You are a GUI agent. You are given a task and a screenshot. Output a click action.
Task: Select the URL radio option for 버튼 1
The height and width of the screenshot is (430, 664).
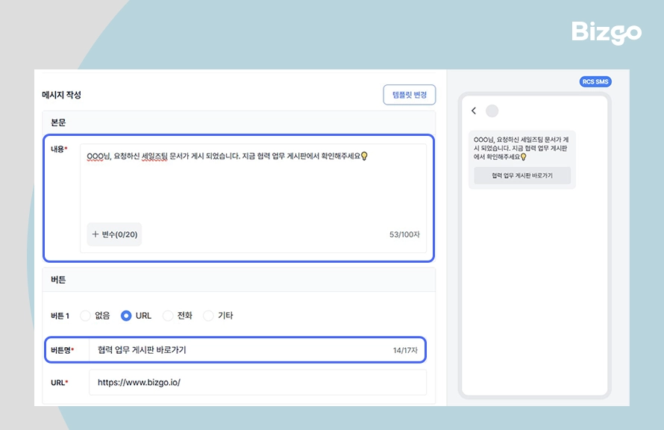[x=126, y=316]
